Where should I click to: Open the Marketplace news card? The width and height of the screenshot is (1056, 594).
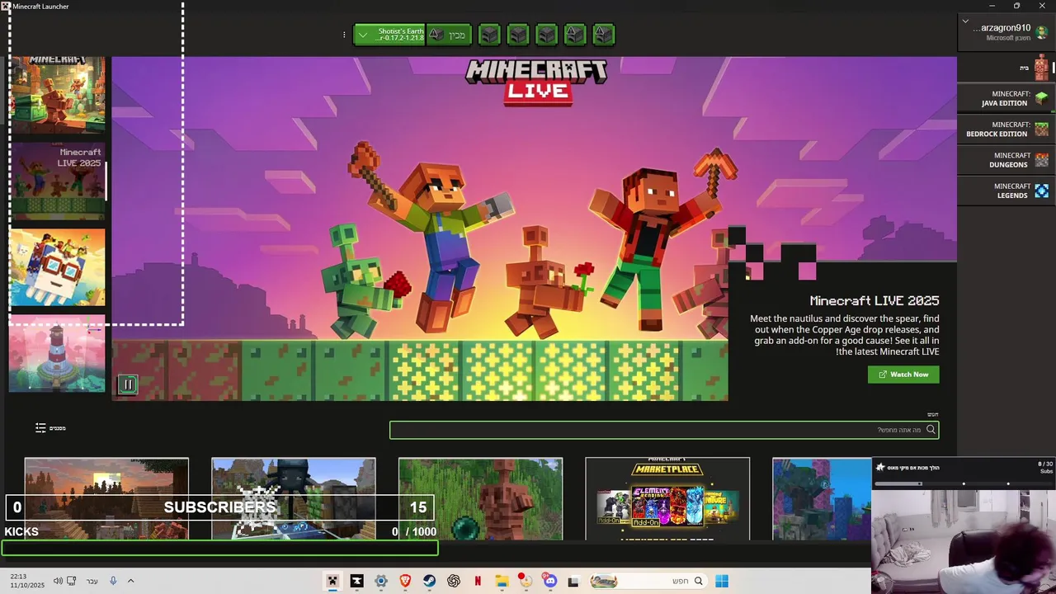tap(667, 499)
